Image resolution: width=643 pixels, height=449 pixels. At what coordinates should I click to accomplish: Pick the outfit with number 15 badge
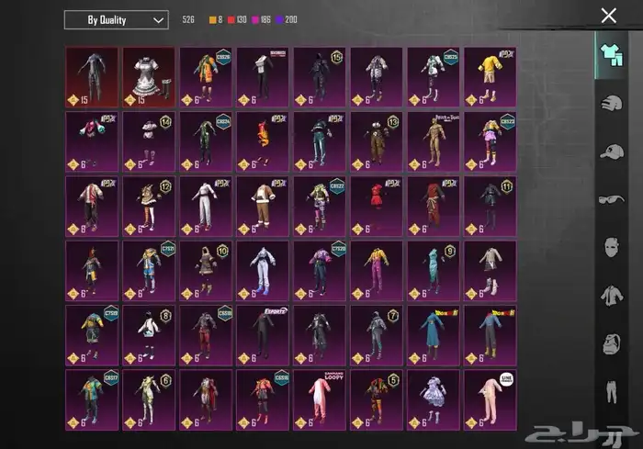click(x=320, y=77)
